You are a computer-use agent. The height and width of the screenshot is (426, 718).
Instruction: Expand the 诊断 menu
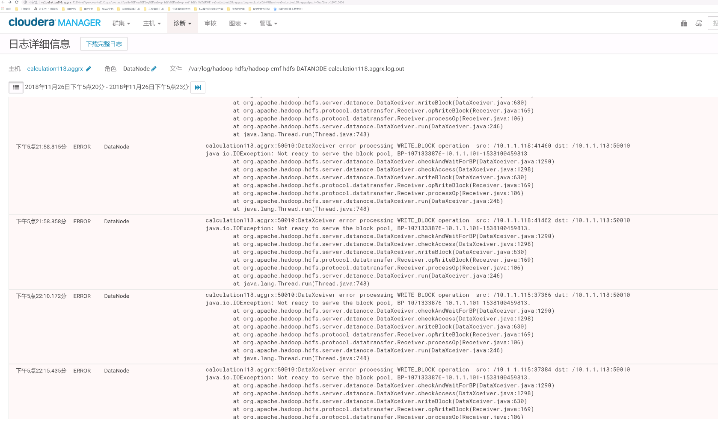click(182, 23)
